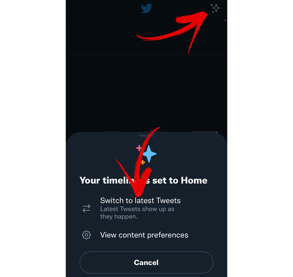The image size is (293, 277).
Task: Click the swap arrows icon
Action: click(86, 208)
